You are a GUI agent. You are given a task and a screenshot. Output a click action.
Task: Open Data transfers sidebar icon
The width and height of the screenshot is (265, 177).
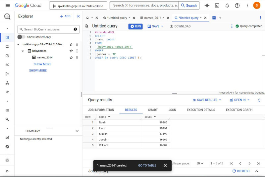(x=7, y=47)
